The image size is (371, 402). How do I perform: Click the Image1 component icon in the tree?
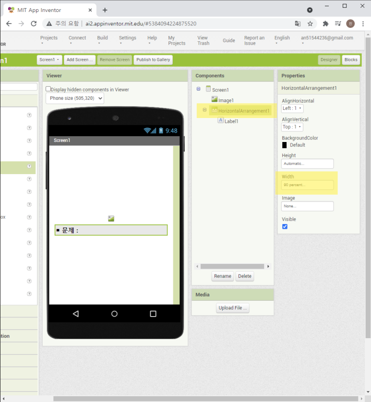(x=215, y=99)
